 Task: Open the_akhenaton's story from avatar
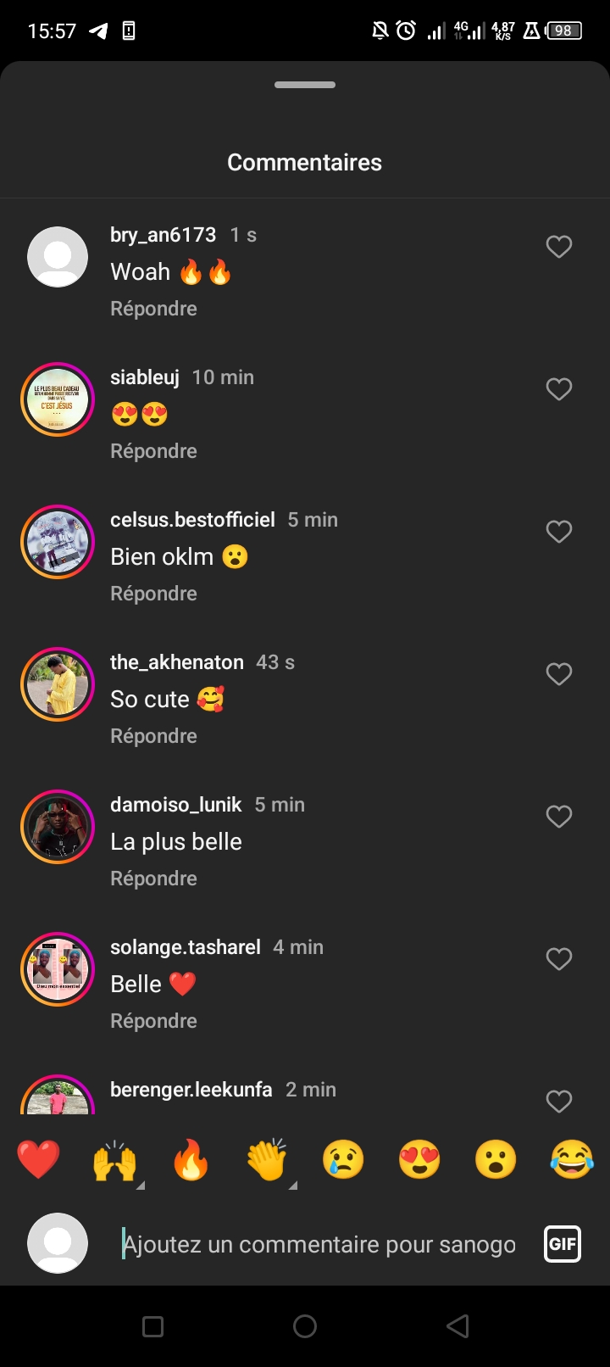point(58,684)
